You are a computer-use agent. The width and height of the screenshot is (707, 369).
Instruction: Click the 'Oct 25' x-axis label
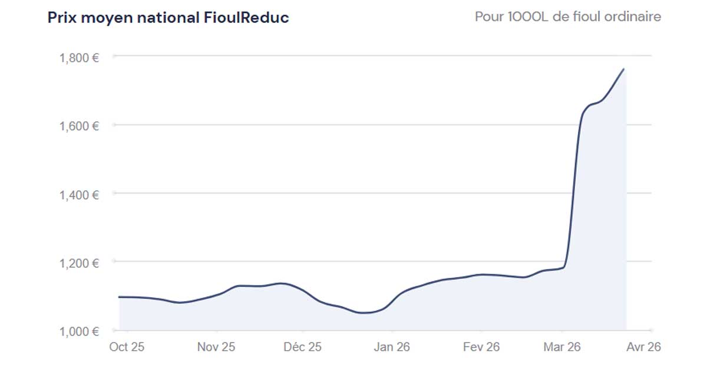click(x=127, y=347)
